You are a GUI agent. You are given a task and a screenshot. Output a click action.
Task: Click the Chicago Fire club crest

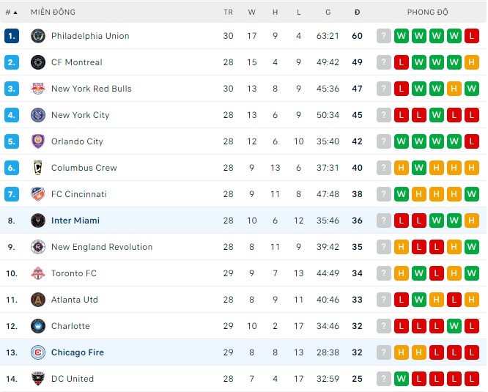coord(38,352)
